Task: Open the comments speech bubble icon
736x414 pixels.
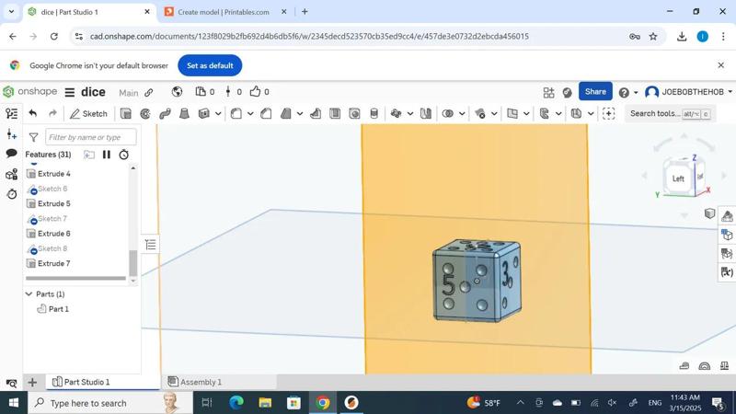Action: tap(12, 153)
